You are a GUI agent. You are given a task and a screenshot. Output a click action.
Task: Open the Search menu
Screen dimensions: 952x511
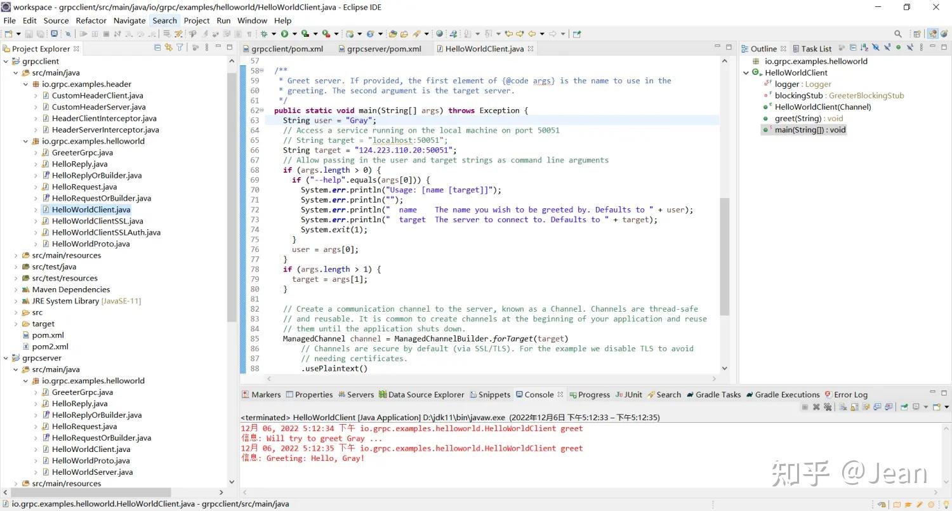[x=164, y=20]
